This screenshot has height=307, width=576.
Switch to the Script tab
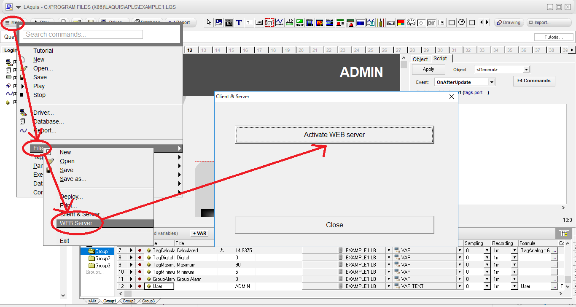pos(440,59)
